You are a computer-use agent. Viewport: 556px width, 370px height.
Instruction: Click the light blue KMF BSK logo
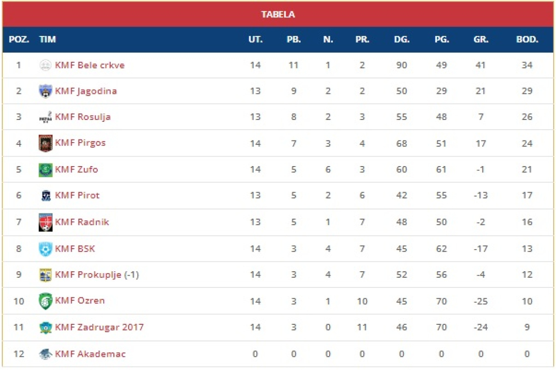[x=45, y=249]
